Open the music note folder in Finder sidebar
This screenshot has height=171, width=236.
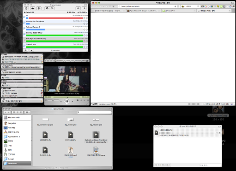click(17, 150)
